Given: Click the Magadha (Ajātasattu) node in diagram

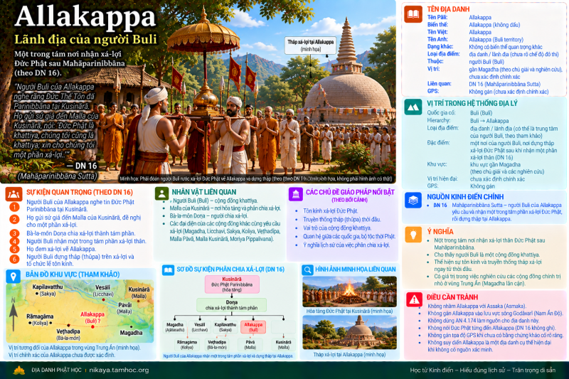Looking at the screenshot, I should coord(175,327).
